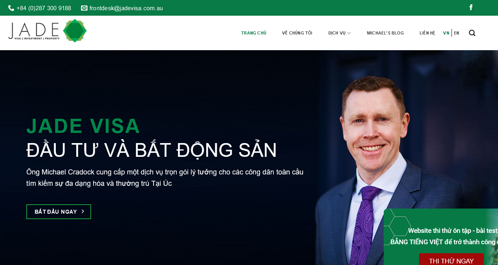This screenshot has width=498, height=265.
Task: Open MICHAEL'S BLOG
Action: click(x=385, y=33)
